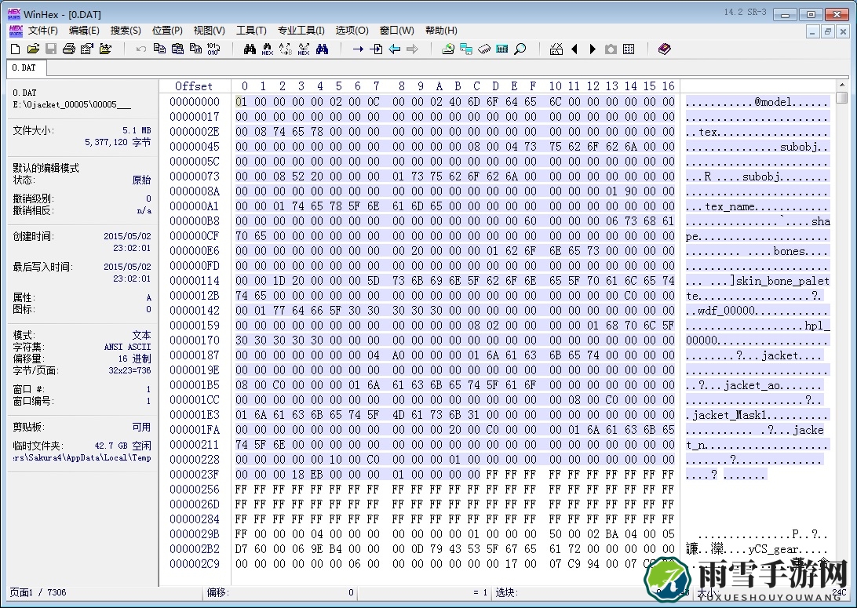Click the camera snapshot icon

[611, 49]
